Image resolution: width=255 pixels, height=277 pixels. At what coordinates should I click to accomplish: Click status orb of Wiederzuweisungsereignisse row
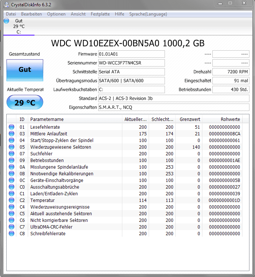coord(11,207)
